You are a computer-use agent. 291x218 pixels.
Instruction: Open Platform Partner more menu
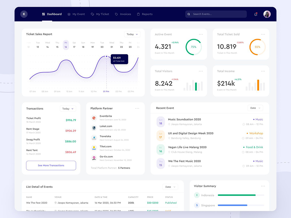(x=137, y=108)
